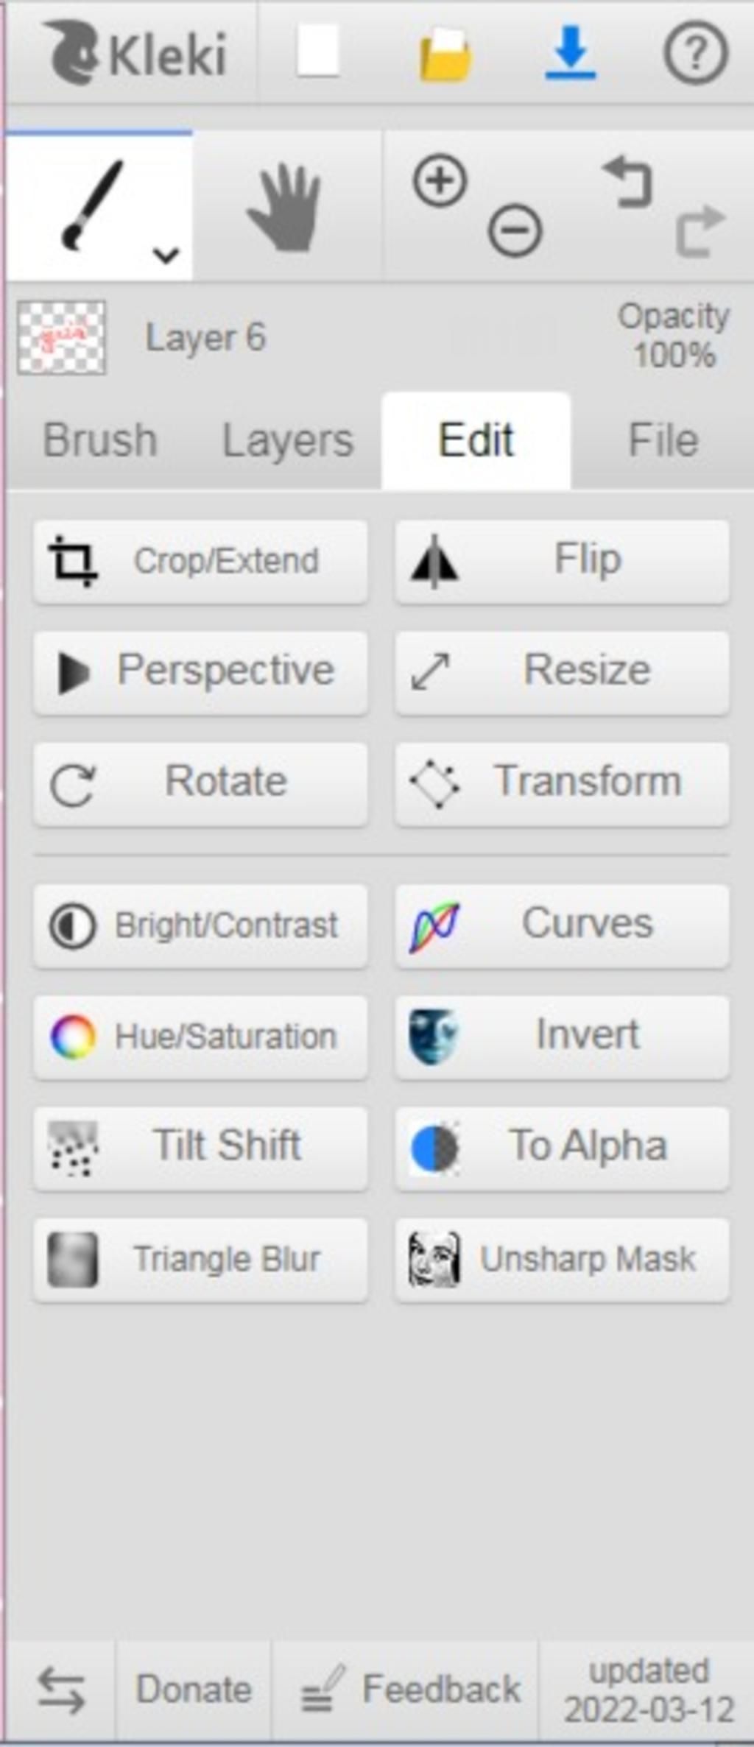Undo the last action

(628, 182)
